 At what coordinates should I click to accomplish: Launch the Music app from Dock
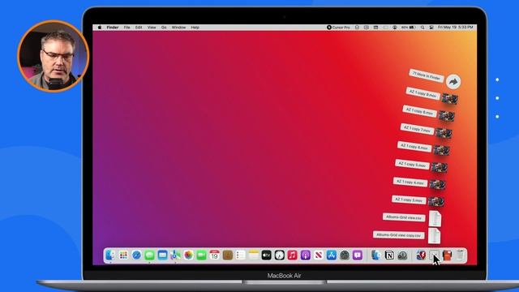292,255
